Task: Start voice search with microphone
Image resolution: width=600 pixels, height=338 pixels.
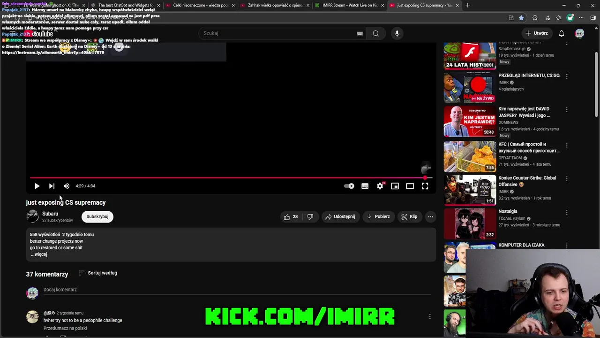Action: [x=397, y=33]
